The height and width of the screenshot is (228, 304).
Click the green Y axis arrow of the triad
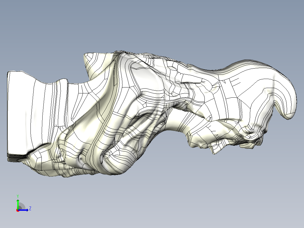pyautogui.click(x=18, y=204)
